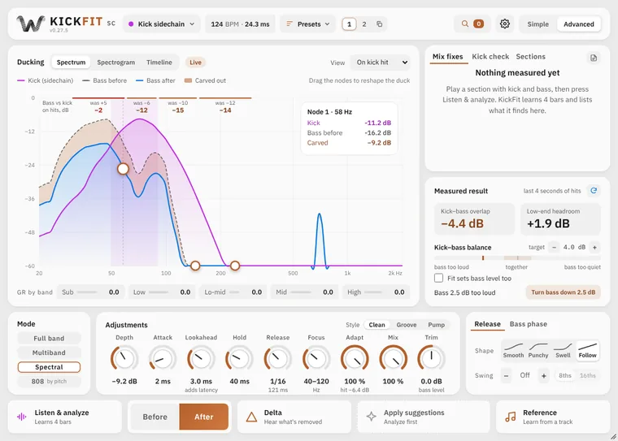
Task: Select the Punchy release shape
Action: click(538, 350)
